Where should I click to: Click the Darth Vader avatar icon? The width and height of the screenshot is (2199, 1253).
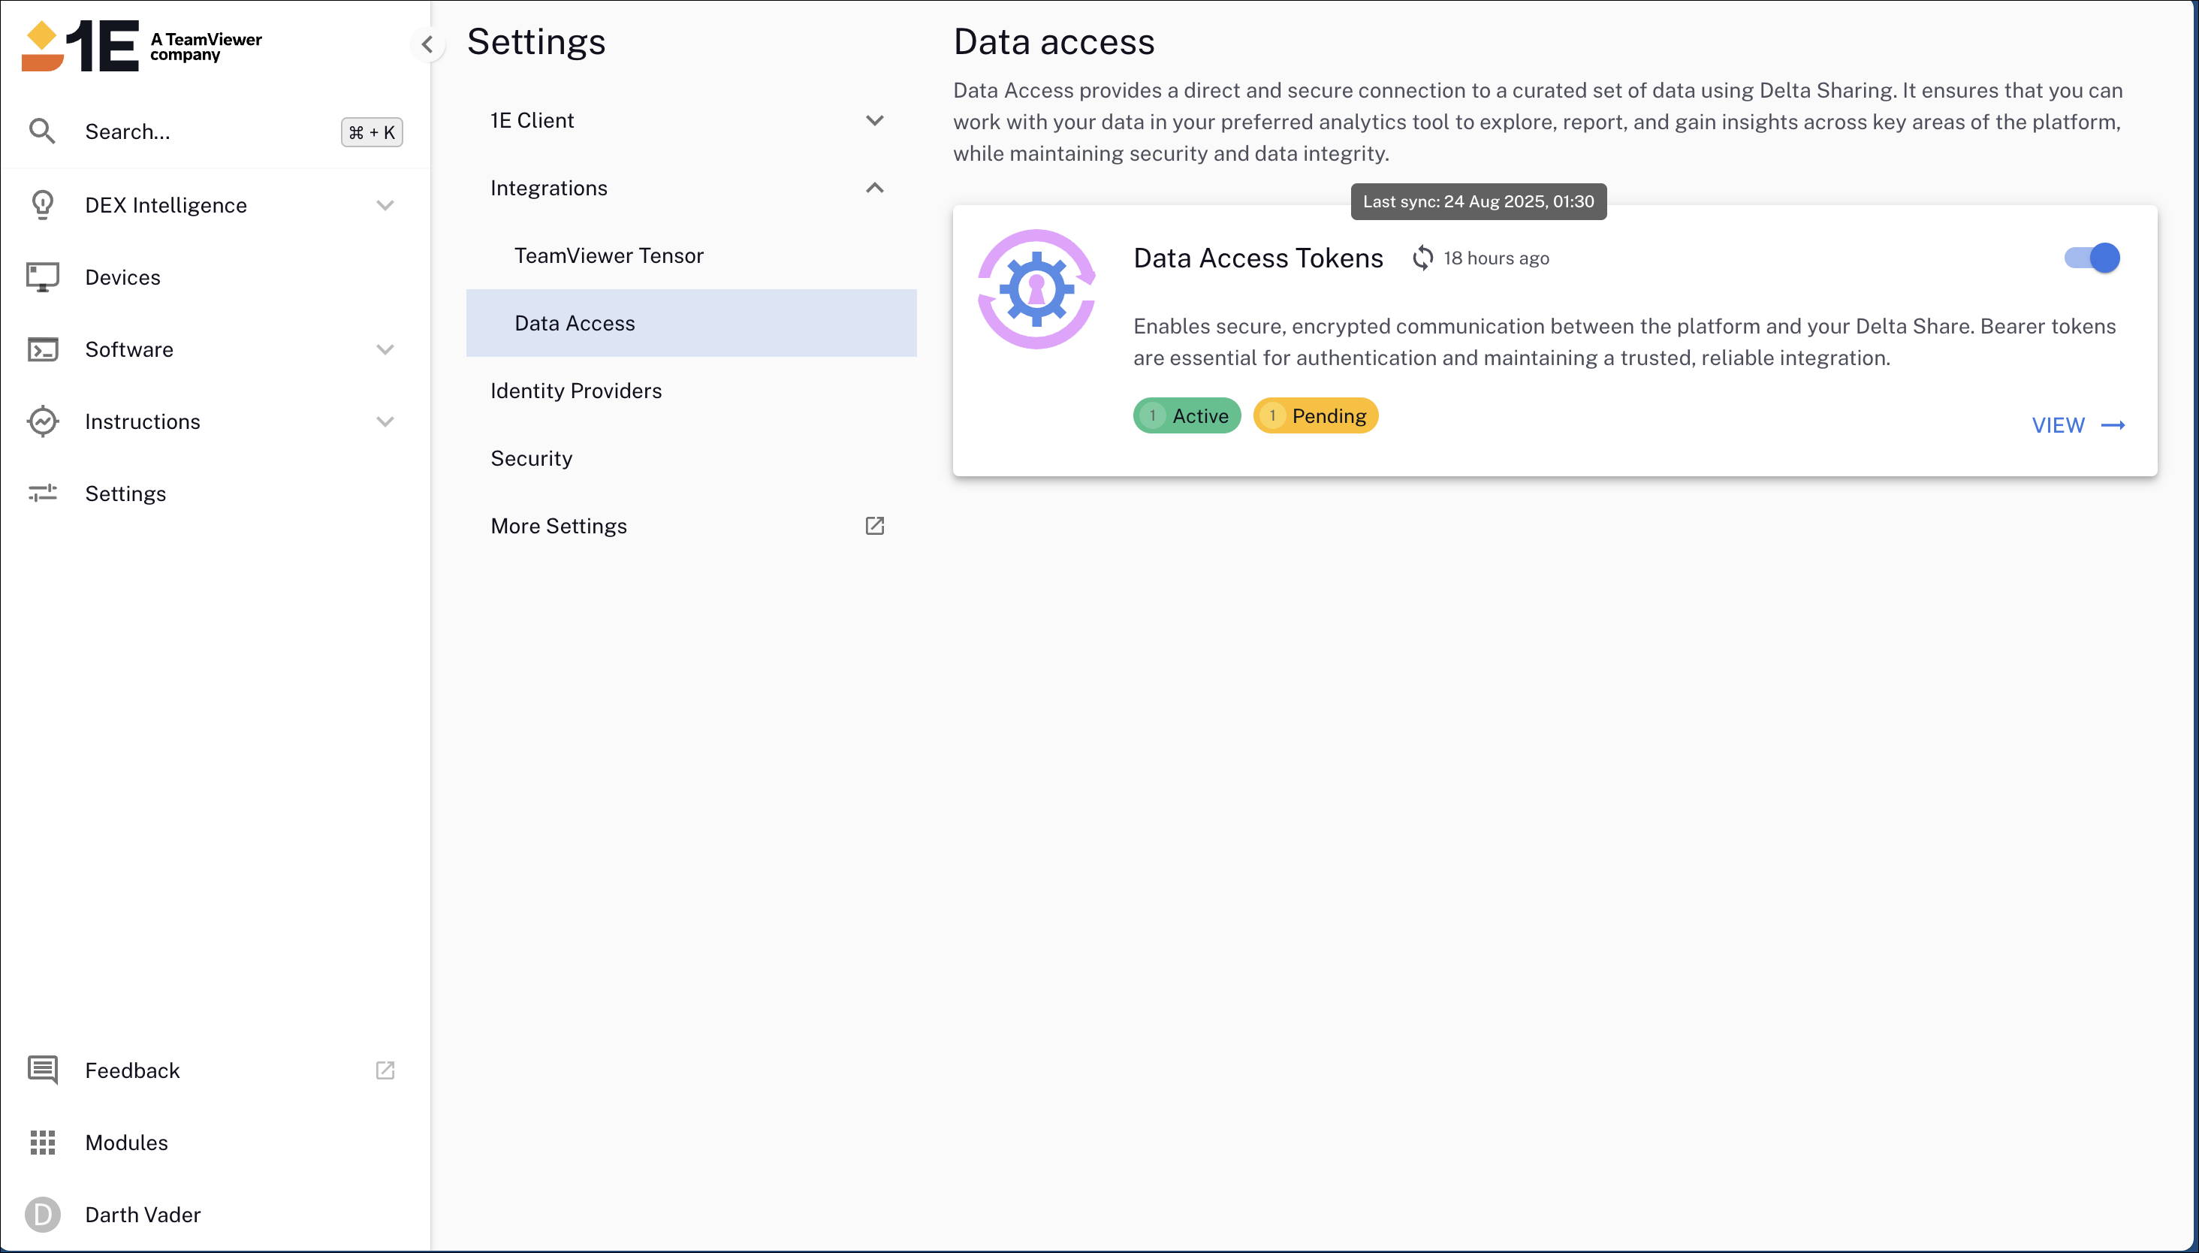click(x=42, y=1214)
